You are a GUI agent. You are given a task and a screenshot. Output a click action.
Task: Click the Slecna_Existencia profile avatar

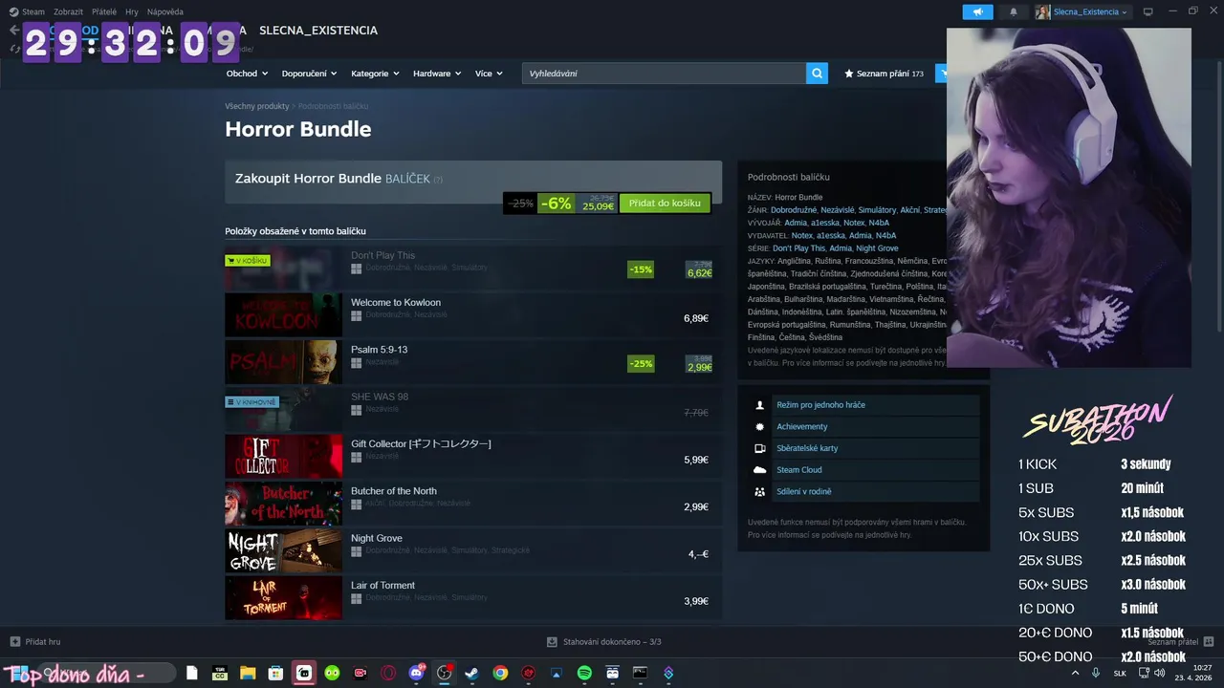(1042, 11)
